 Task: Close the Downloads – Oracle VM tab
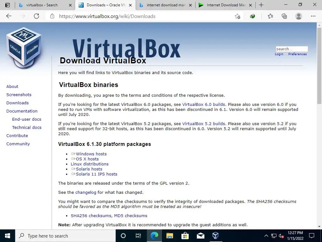point(130,5)
